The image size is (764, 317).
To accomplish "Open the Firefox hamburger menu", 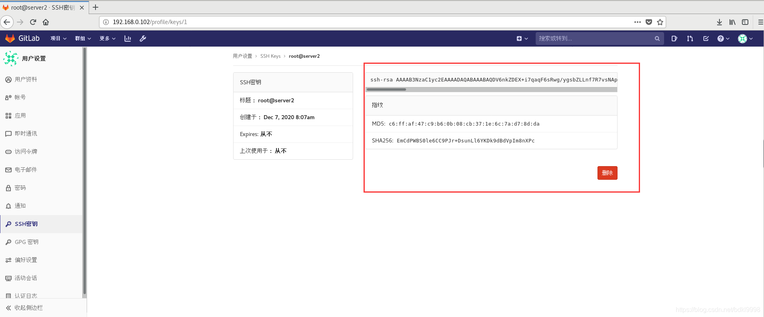I will (x=760, y=22).
